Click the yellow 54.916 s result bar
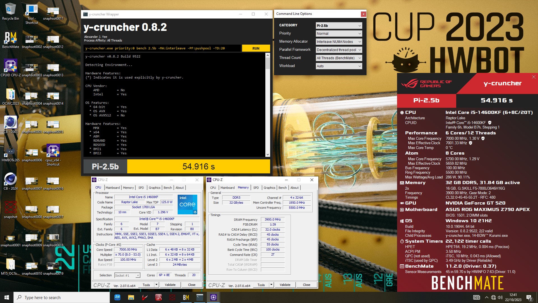Viewport: 538px width, 303px height. 199,167
